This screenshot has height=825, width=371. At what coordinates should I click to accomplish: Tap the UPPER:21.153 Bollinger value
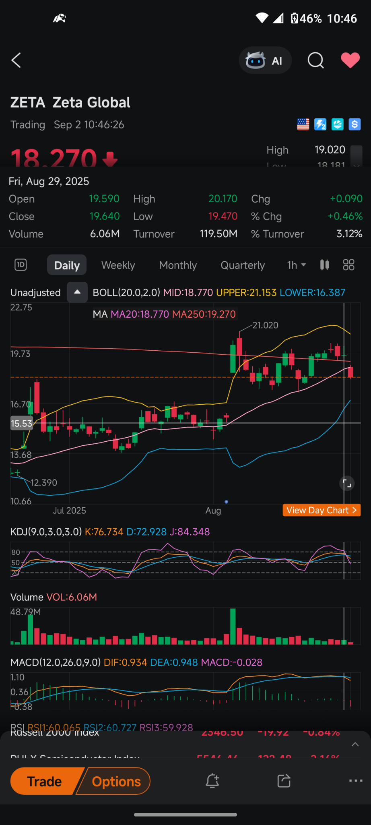[246, 292]
